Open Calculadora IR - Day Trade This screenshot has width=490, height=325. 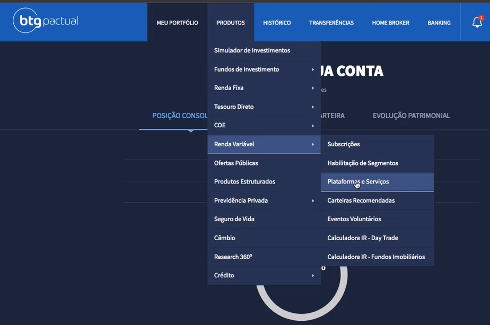[x=377, y=238]
